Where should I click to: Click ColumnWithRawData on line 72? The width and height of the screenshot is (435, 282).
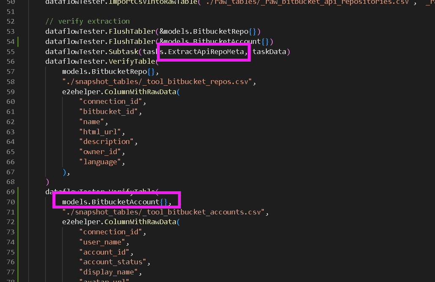pyautogui.click(x=140, y=222)
